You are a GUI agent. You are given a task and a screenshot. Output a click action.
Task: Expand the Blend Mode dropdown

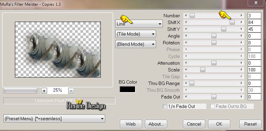coord(136,44)
